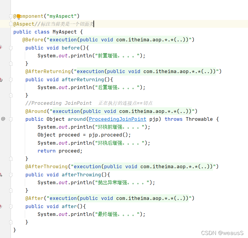Collapse the fold marker at @Component annotation line
248x238 pixels.
tap(11, 16)
